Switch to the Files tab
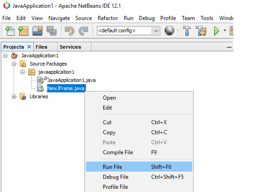The image size is (274, 192). (x=41, y=47)
